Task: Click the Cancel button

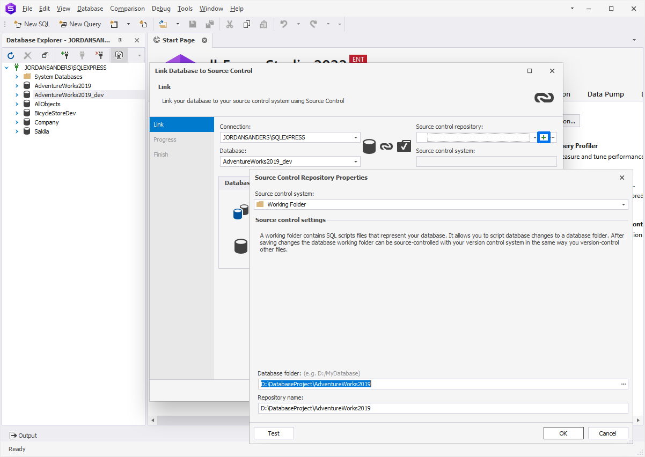Action: (x=608, y=433)
